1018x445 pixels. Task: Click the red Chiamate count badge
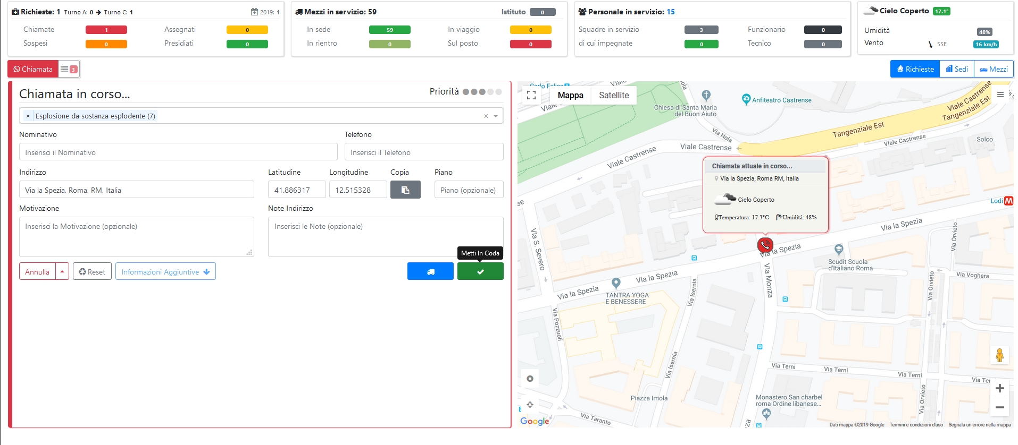pyautogui.click(x=106, y=30)
